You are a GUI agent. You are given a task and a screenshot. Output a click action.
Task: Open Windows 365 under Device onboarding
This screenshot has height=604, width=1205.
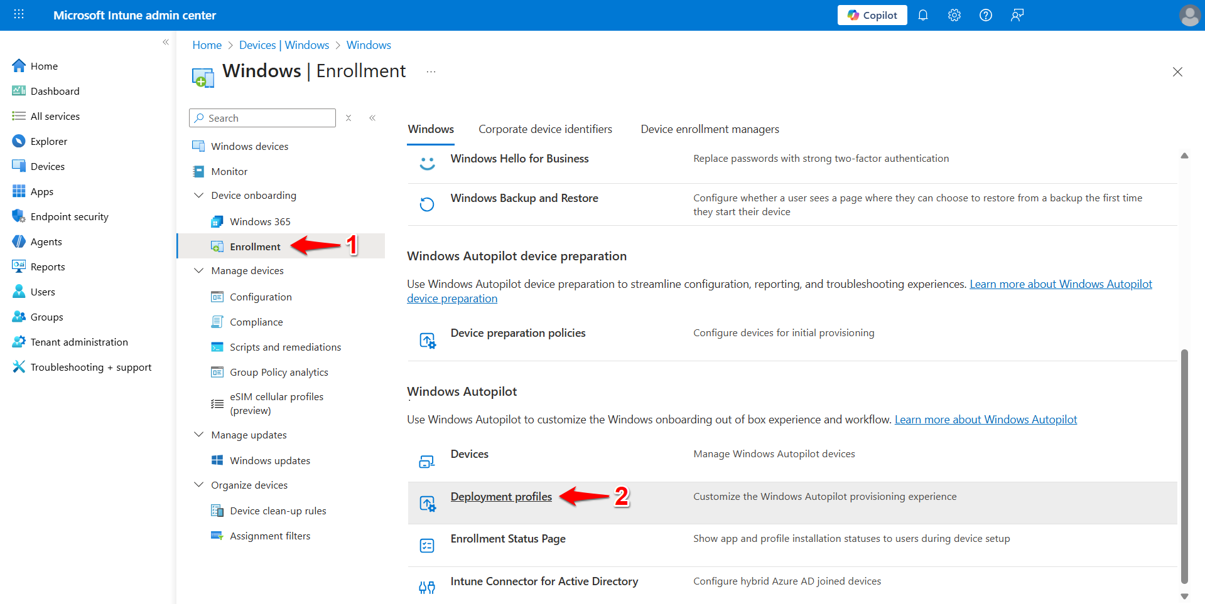[x=260, y=221]
